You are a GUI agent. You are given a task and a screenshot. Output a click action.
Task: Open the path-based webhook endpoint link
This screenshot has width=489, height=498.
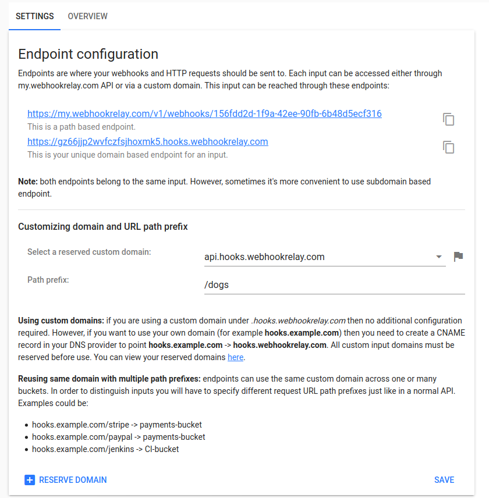pos(204,113)
